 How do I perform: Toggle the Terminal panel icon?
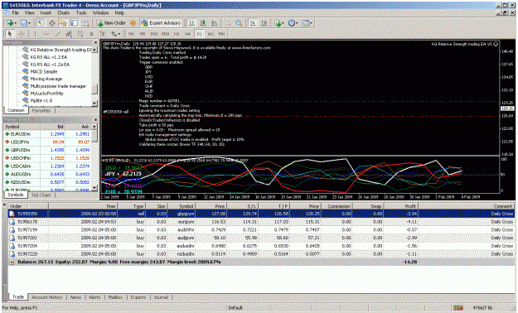click(75, 23)
